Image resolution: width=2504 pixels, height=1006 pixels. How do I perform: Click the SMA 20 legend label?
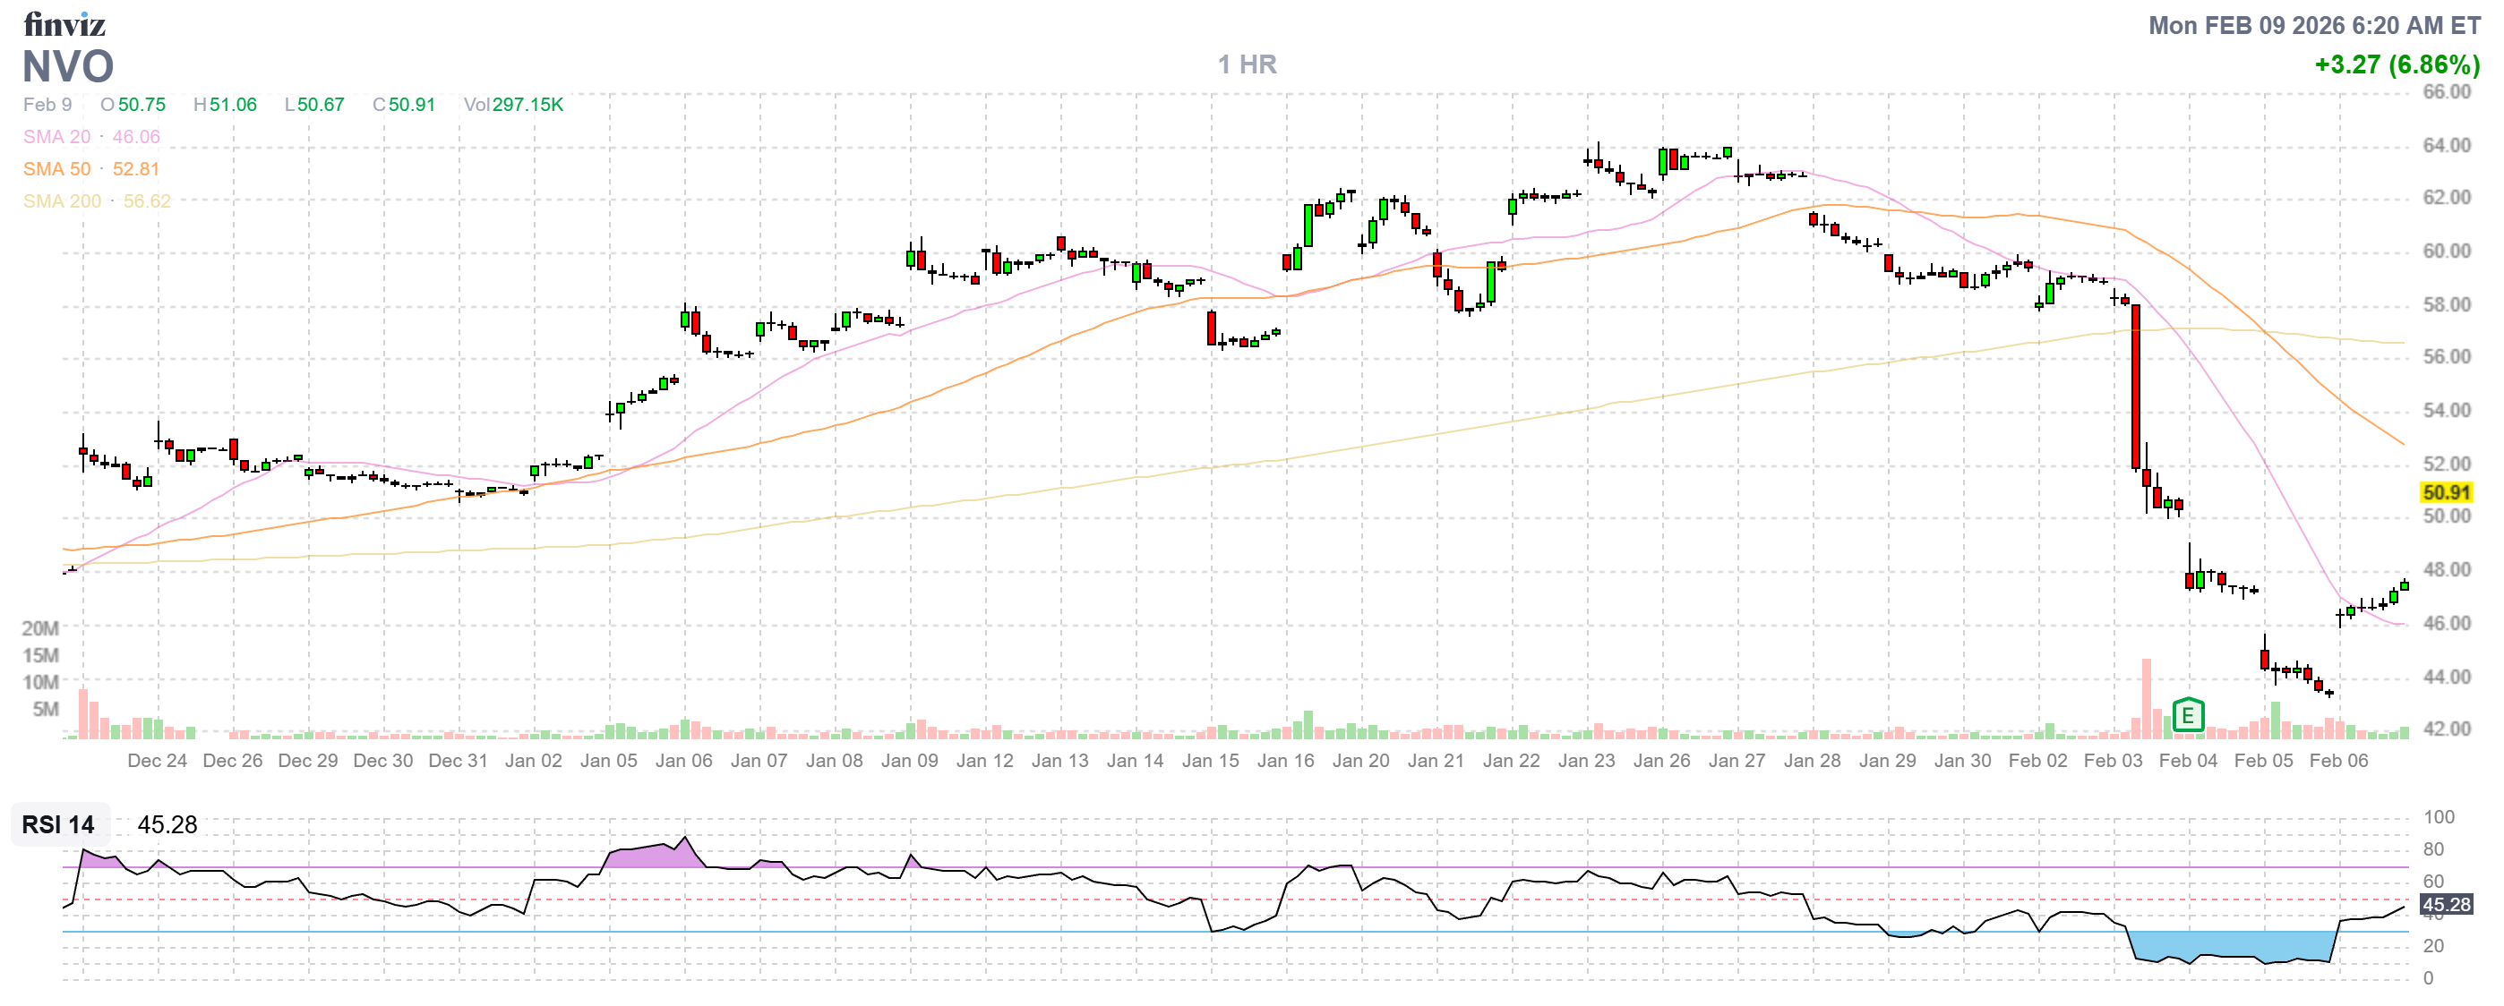tap(56, 137)
